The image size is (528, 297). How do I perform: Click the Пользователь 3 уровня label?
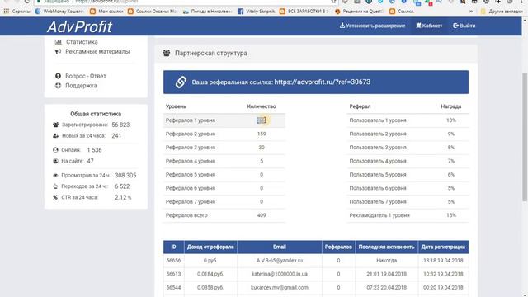coord(378,148)
